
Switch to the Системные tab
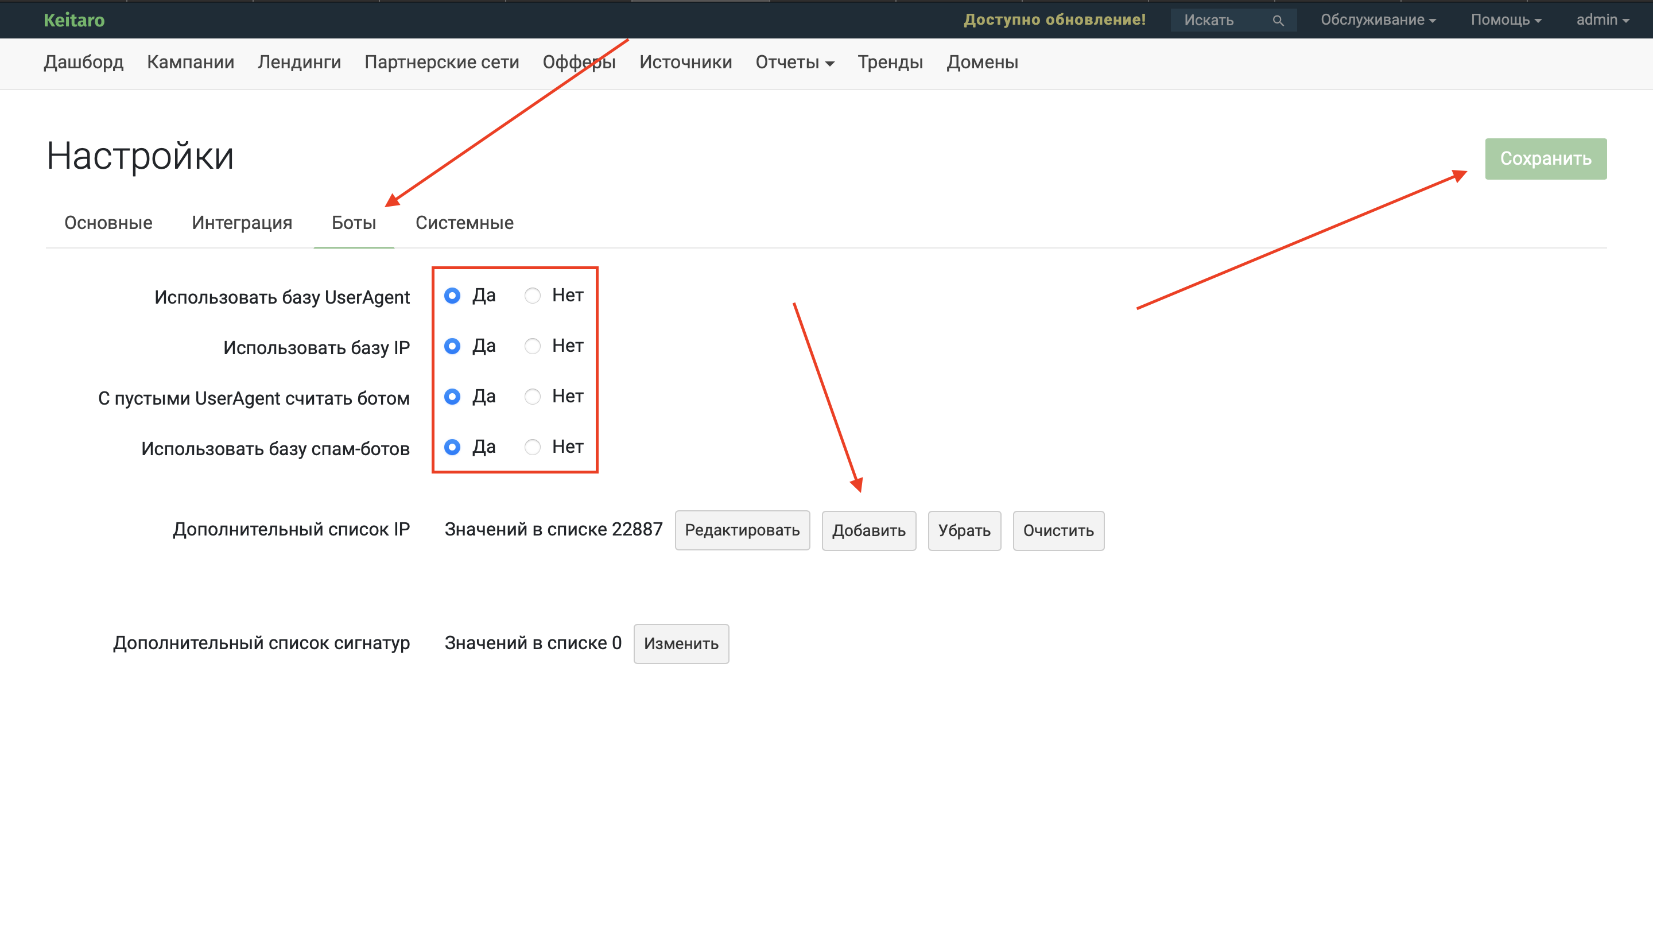pos(464,223)
